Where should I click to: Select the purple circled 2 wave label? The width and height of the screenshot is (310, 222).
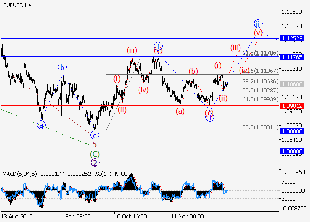tap(95, 163)
